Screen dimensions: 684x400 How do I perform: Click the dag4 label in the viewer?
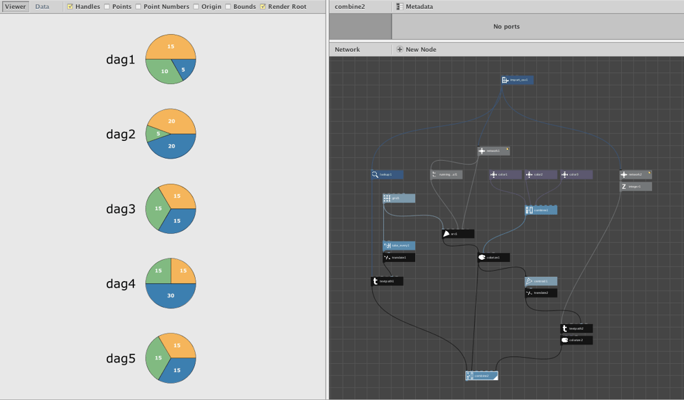click(x=121, y=284)
